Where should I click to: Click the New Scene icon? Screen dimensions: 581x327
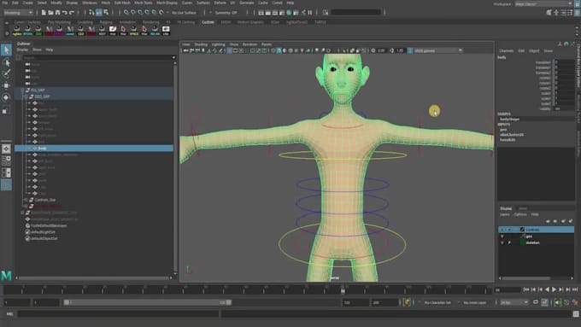tap(44, 13)
